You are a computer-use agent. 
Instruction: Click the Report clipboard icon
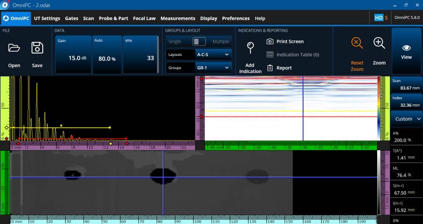pyautogui.click(x=270, y=68)
